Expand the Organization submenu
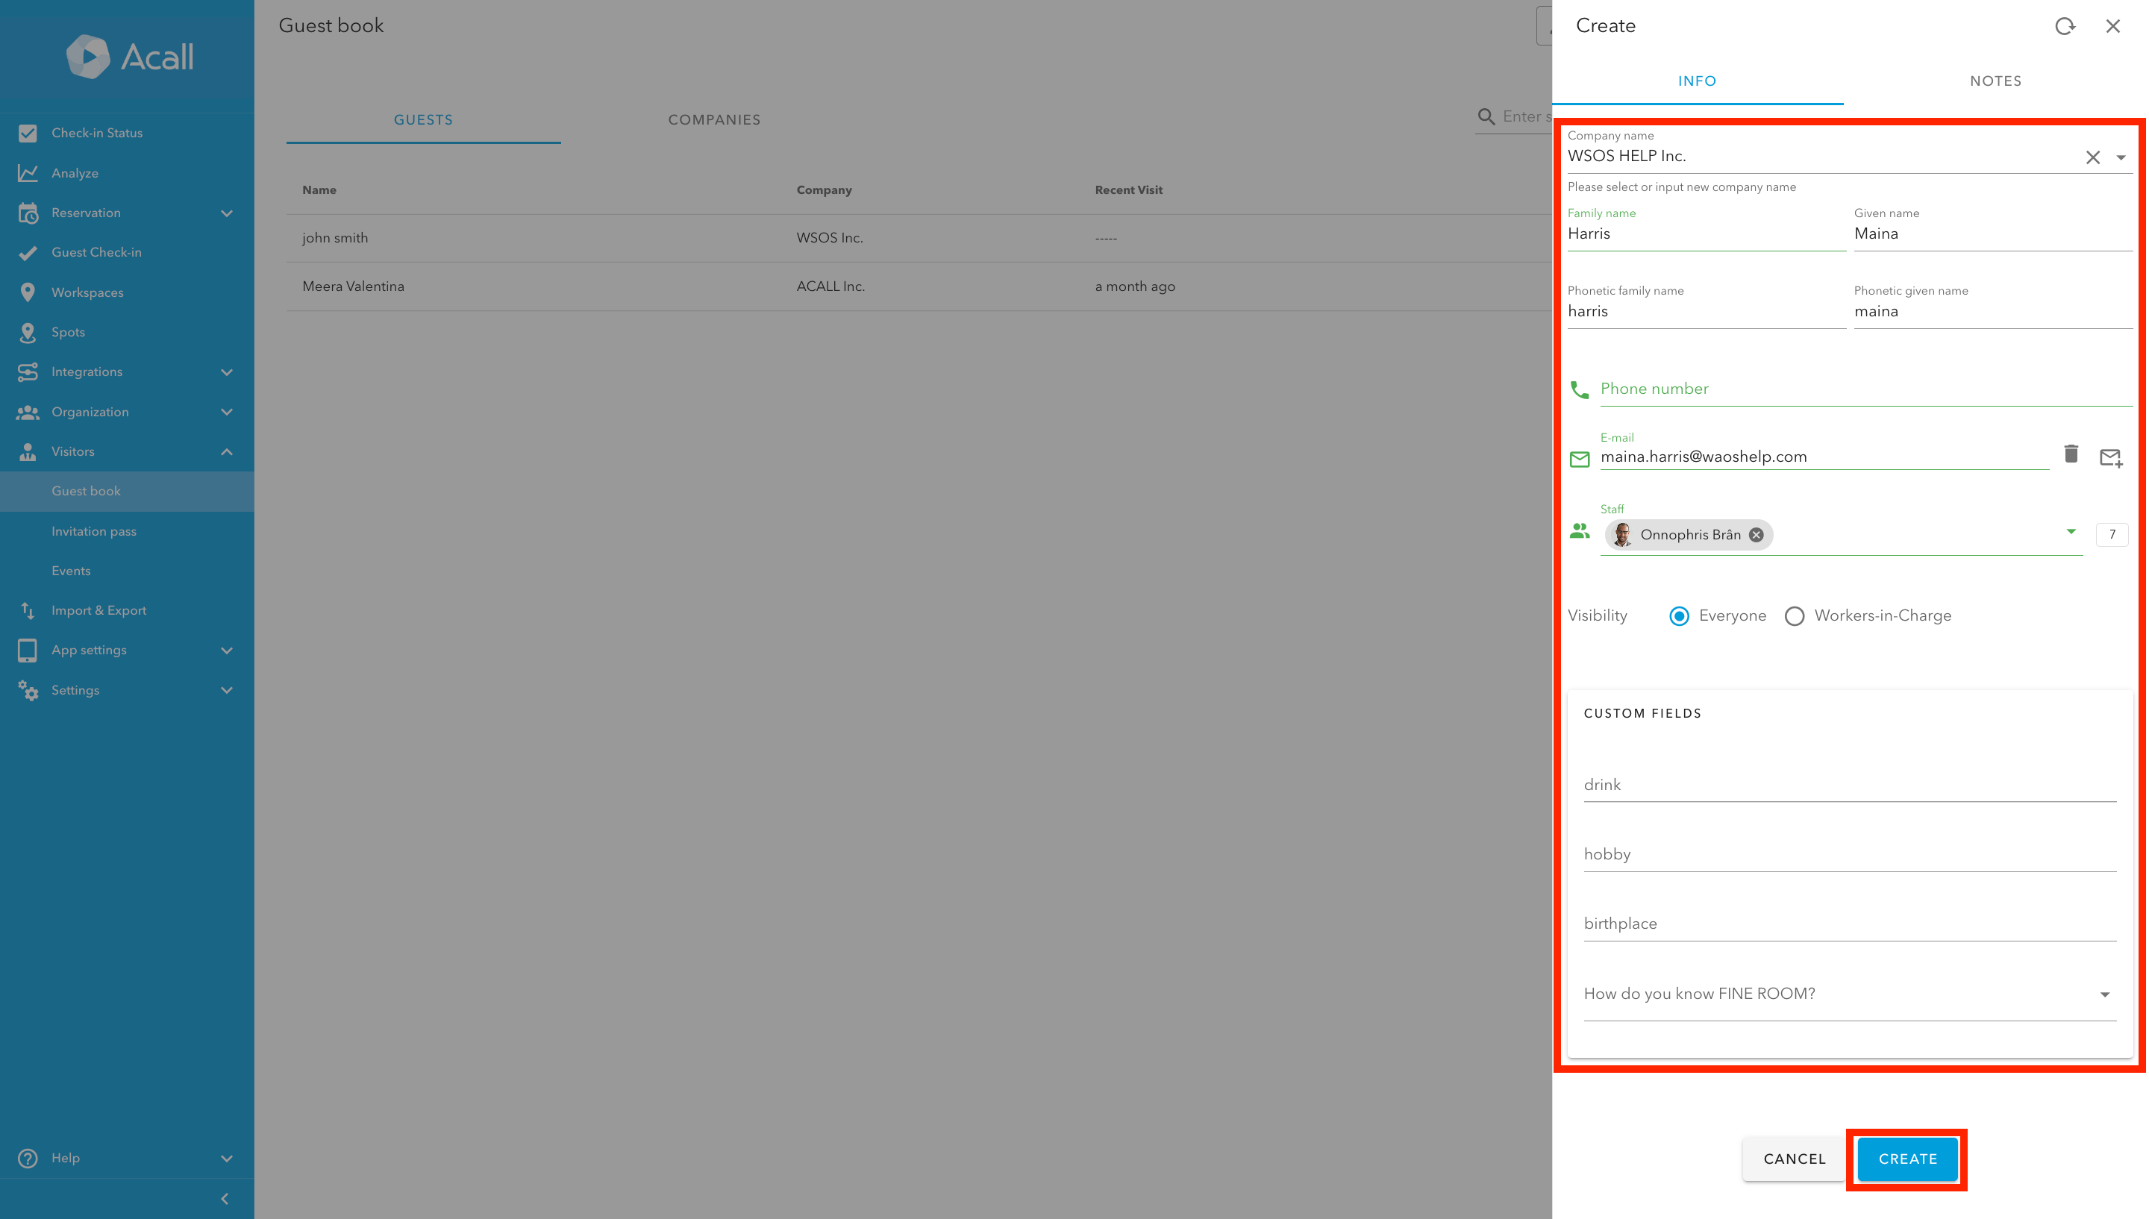 click(x=226, y=412)
